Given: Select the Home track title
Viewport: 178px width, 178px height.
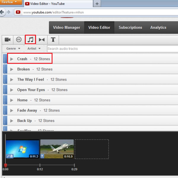Looking at the screenshot, I should coord(22,100).
